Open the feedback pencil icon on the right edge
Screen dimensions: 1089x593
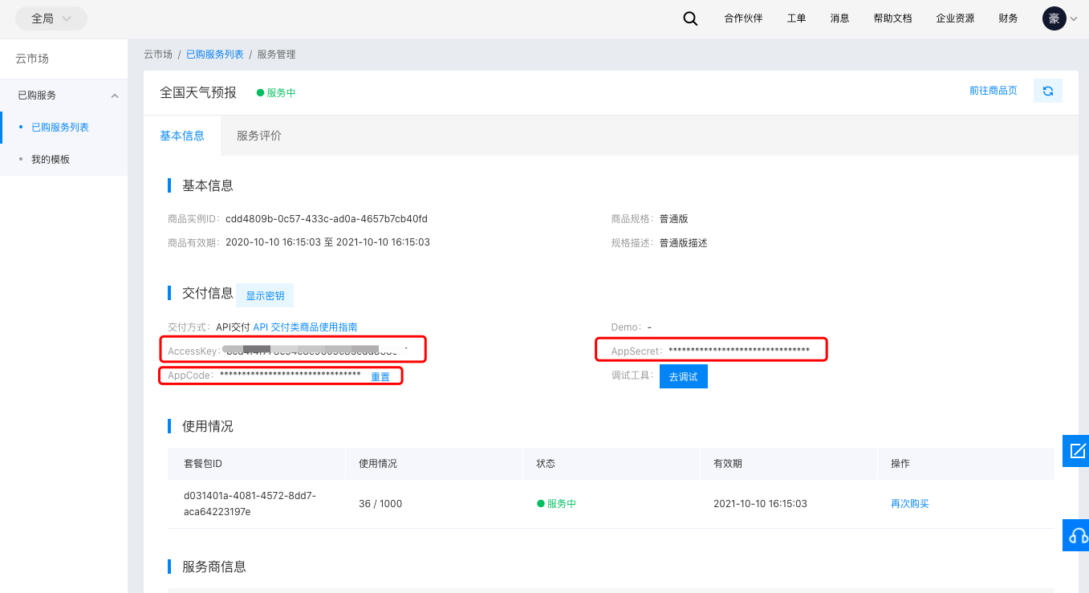pos(1075,451)
